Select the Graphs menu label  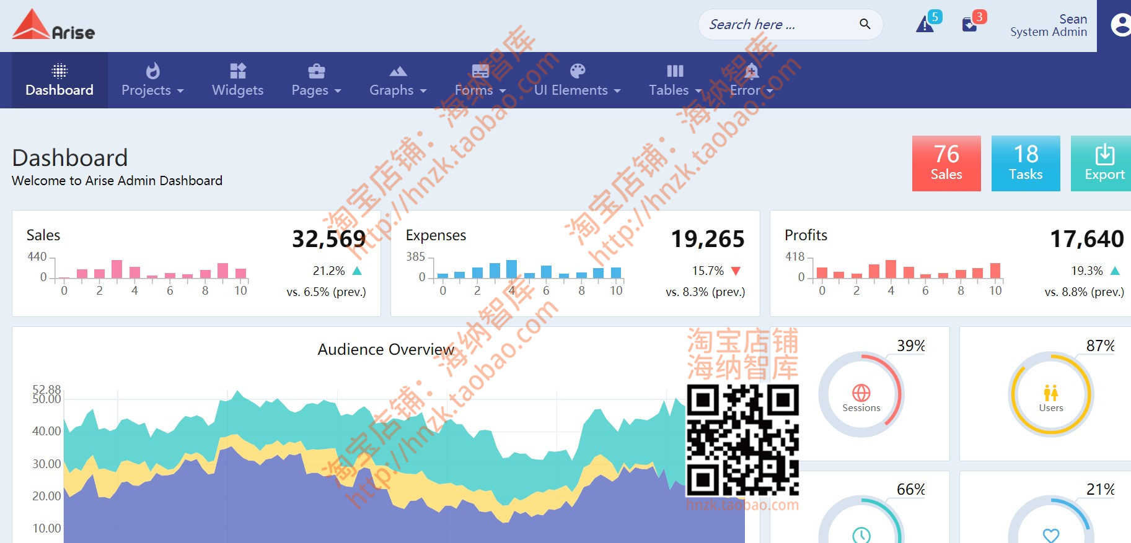[392, 90]
